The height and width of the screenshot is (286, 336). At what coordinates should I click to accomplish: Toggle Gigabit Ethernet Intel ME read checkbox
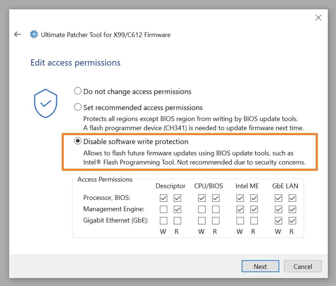click(x=254, y=221)
